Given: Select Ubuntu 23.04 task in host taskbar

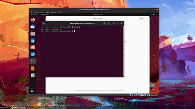Looking at the screenshot, I should point(19,108).
